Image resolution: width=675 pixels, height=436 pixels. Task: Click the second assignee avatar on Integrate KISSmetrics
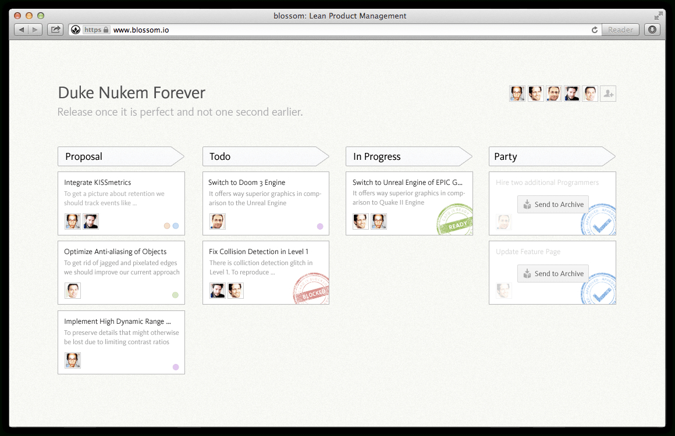91,221
